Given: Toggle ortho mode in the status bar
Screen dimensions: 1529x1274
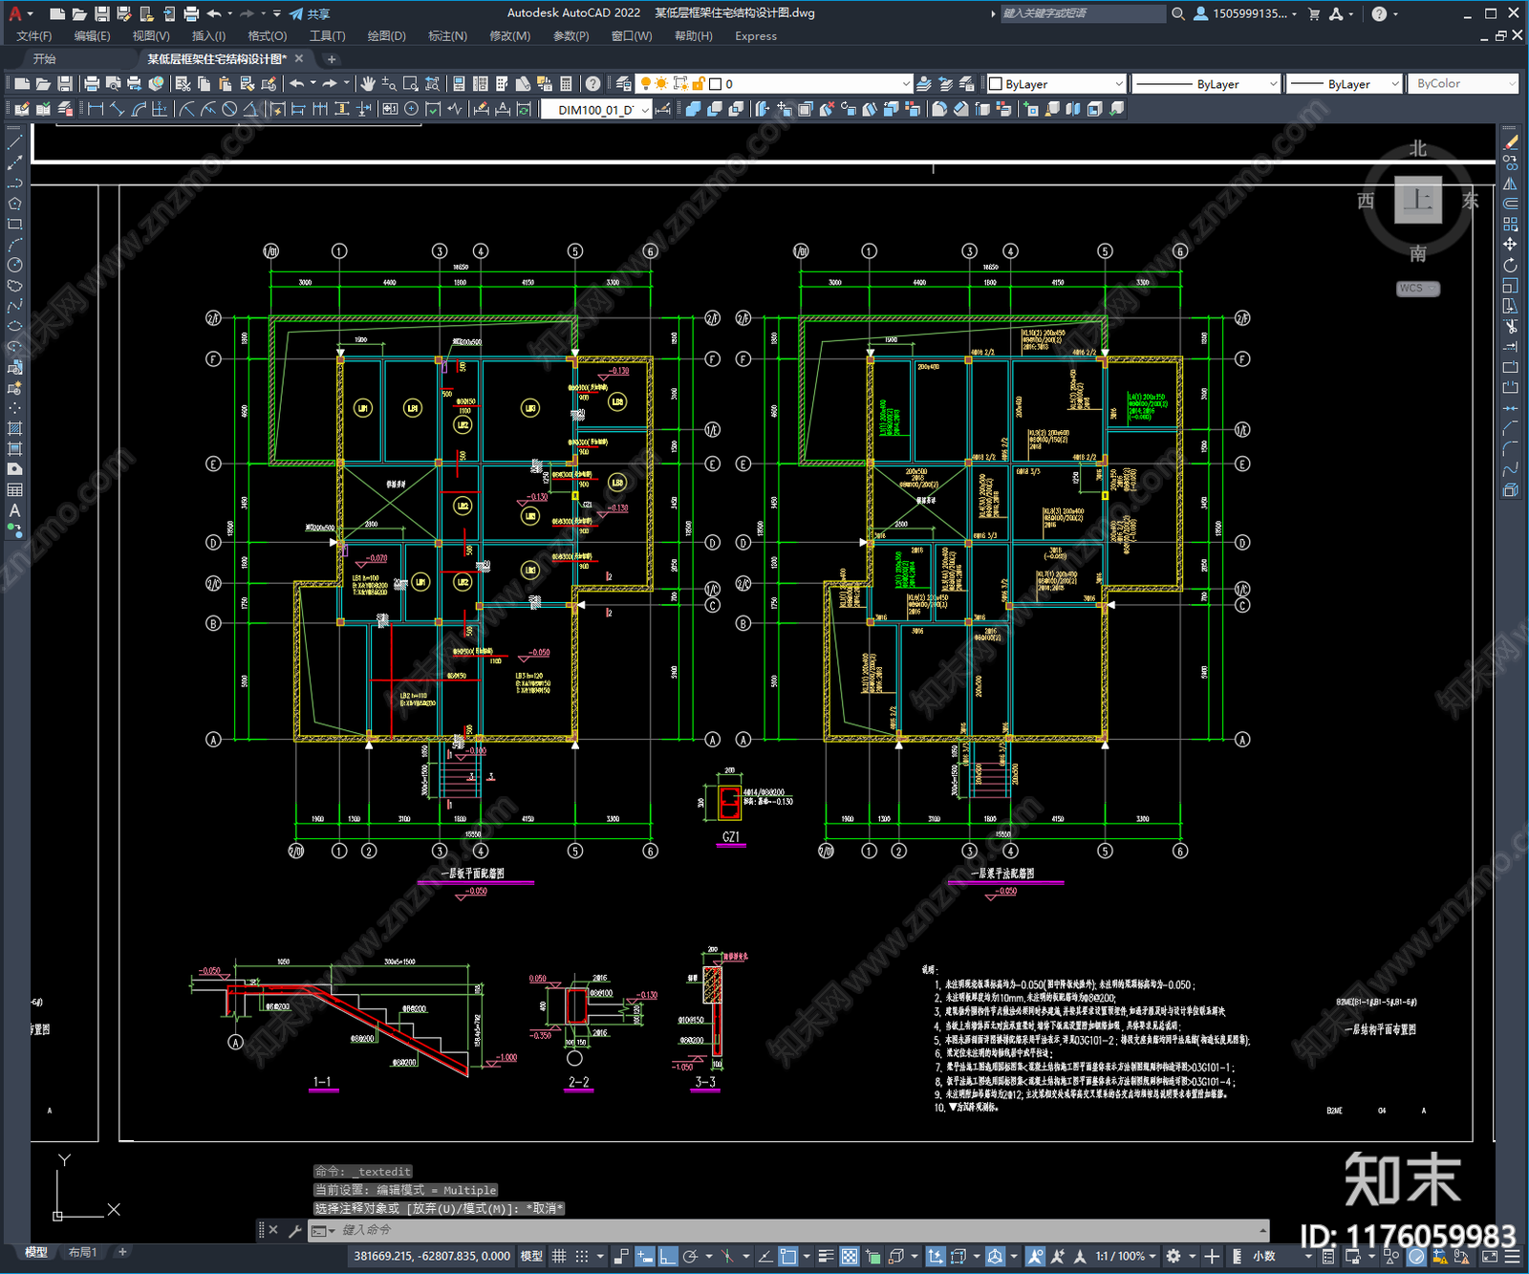Looking at the screenshot, I should tap(668, 1256).
